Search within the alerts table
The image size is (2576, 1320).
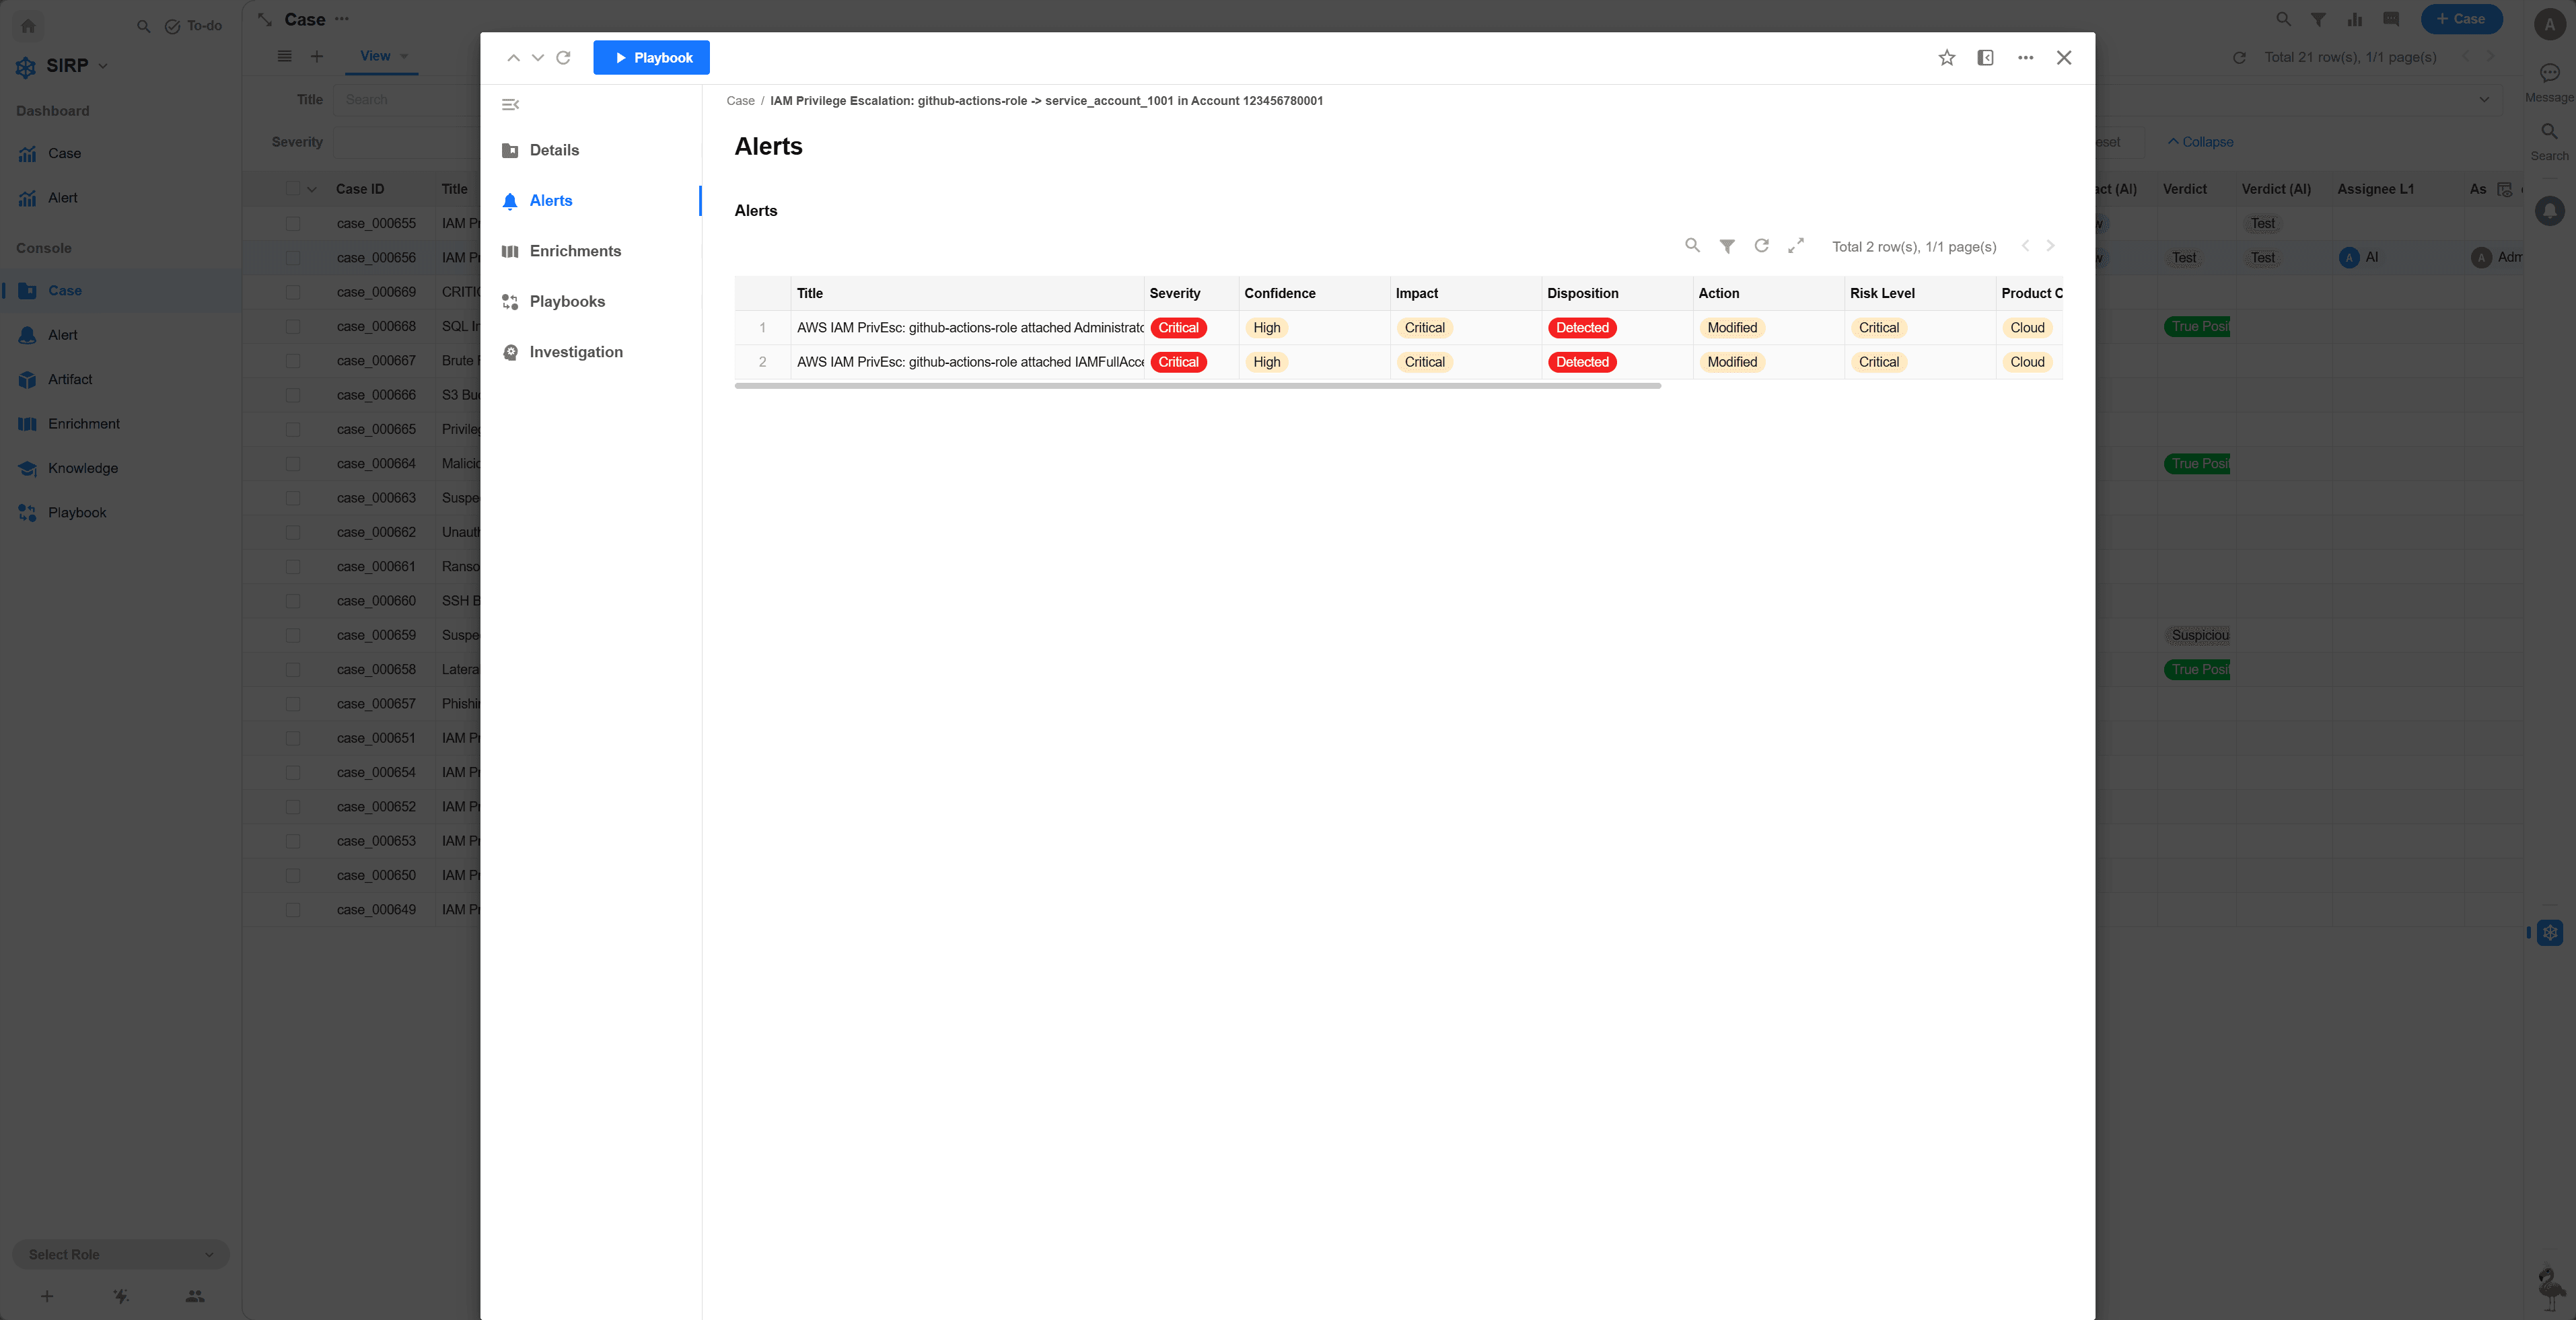click(1692, 246)
